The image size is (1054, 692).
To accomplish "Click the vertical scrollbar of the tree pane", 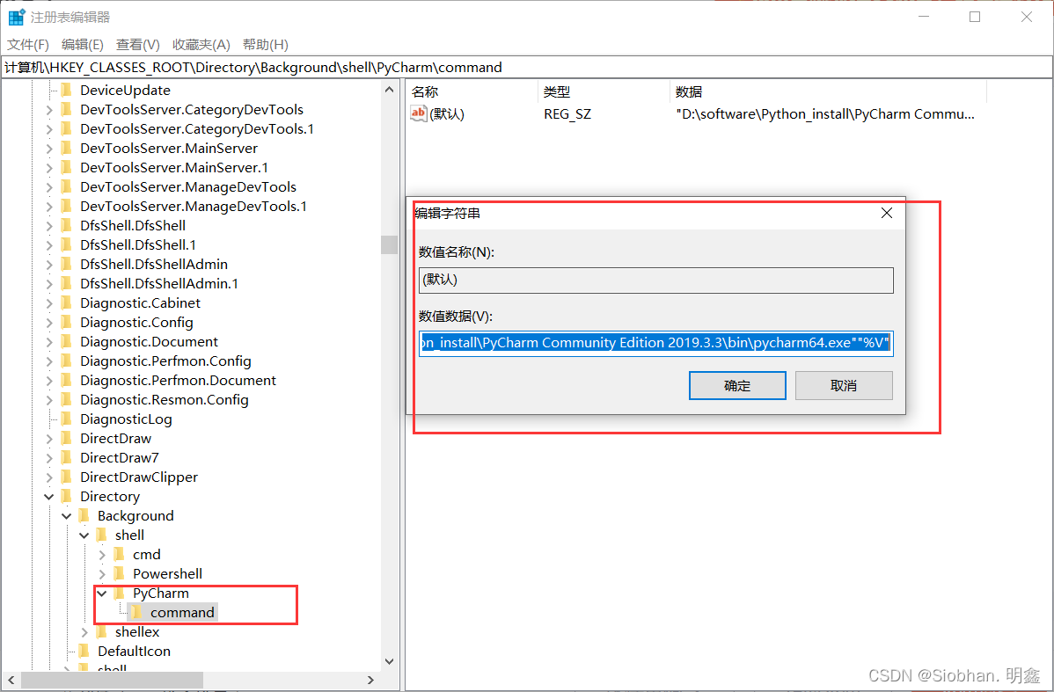I will 390,244.
